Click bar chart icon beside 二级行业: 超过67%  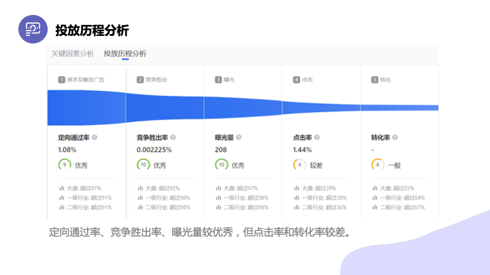[x=374, y=207]
